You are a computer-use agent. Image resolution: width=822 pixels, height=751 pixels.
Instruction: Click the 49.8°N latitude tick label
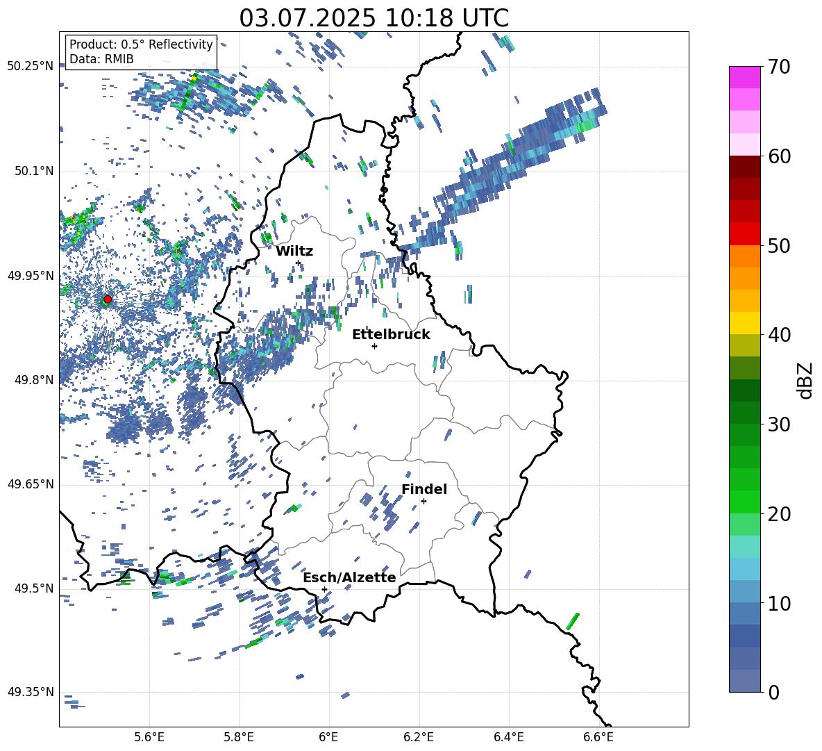34,380
